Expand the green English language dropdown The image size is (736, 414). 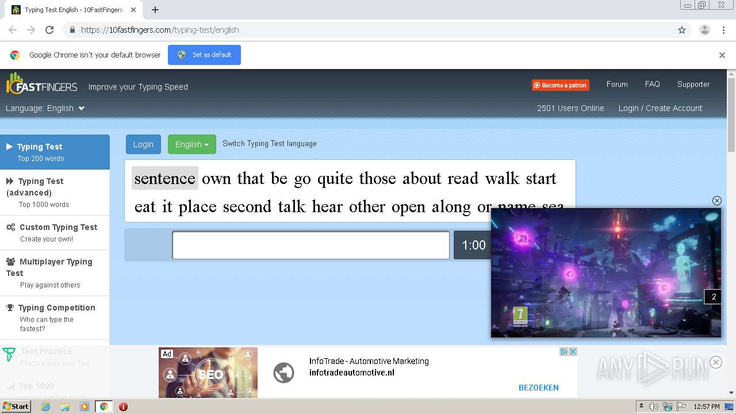tap(192, 144)
